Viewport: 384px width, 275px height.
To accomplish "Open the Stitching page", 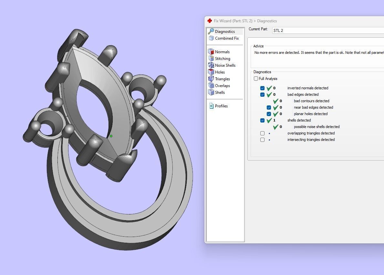I will 223,59.
